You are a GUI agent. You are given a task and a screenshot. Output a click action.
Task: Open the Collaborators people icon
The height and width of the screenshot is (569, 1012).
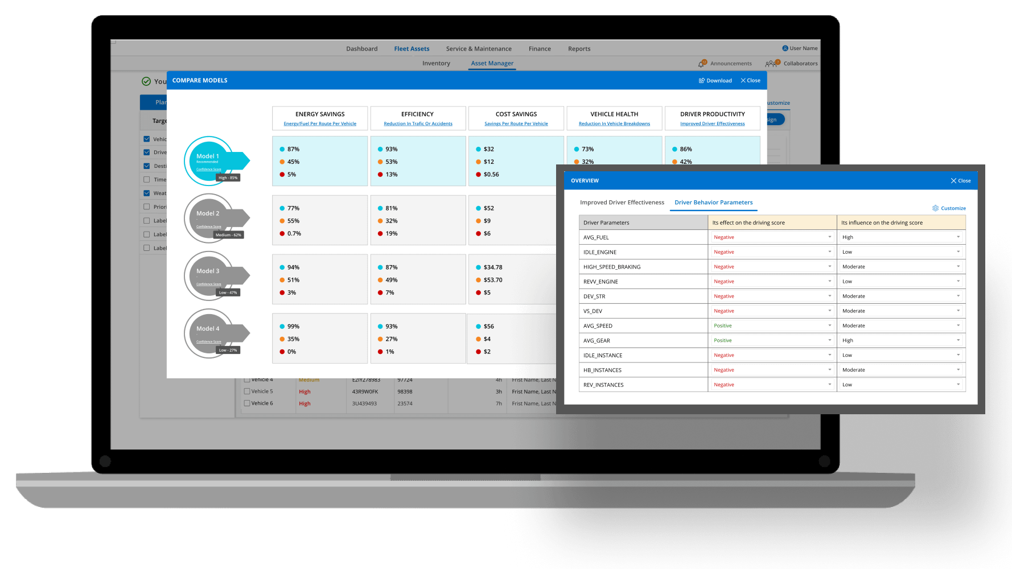(771, 64)
